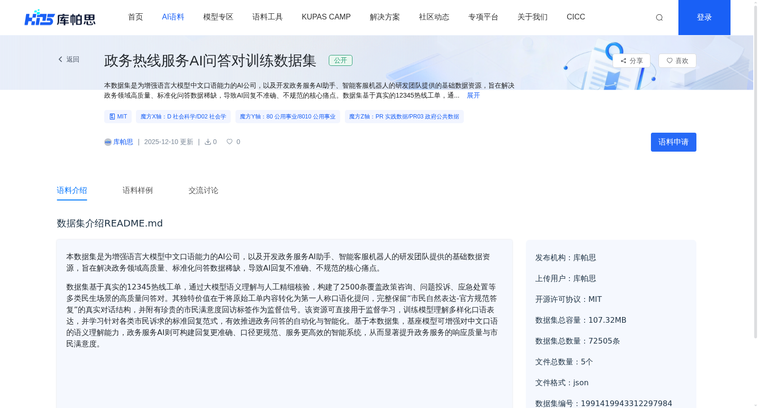Click the 数据集介绍README.md heading
758x408 pixels.
click(110, 223)
